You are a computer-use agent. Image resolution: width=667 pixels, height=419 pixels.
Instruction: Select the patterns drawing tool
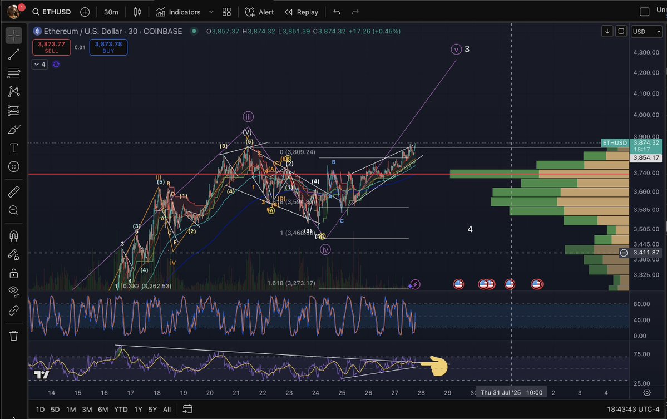[13, 91]
